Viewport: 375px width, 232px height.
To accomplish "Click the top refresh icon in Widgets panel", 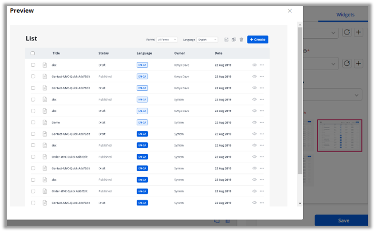I will (x=347, y=33).
